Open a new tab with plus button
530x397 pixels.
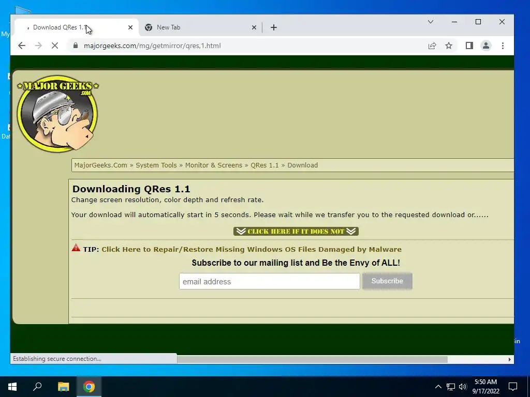coord(274,27)
